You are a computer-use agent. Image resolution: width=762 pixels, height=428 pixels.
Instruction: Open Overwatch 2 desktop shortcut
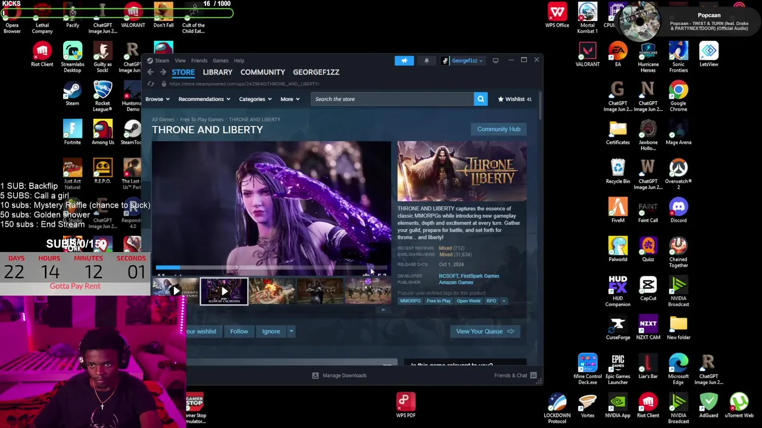(678, 174)
